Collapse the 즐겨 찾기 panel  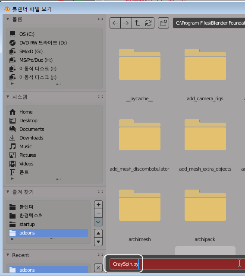[x=8, y=192]
